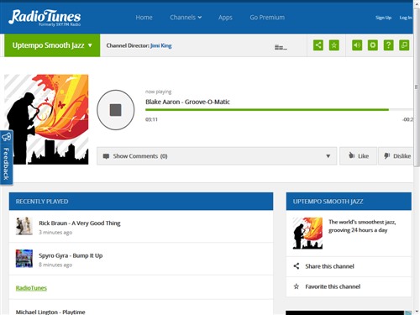The height and width of the screenshot is (315, 420).
Task: Open the green settings gear icon
Action: [372, 45]
